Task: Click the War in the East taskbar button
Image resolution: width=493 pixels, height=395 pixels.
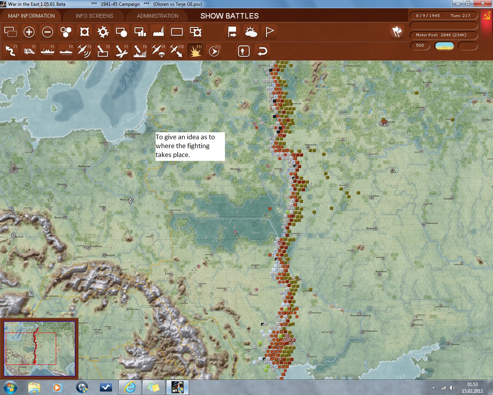Action: 177,387
